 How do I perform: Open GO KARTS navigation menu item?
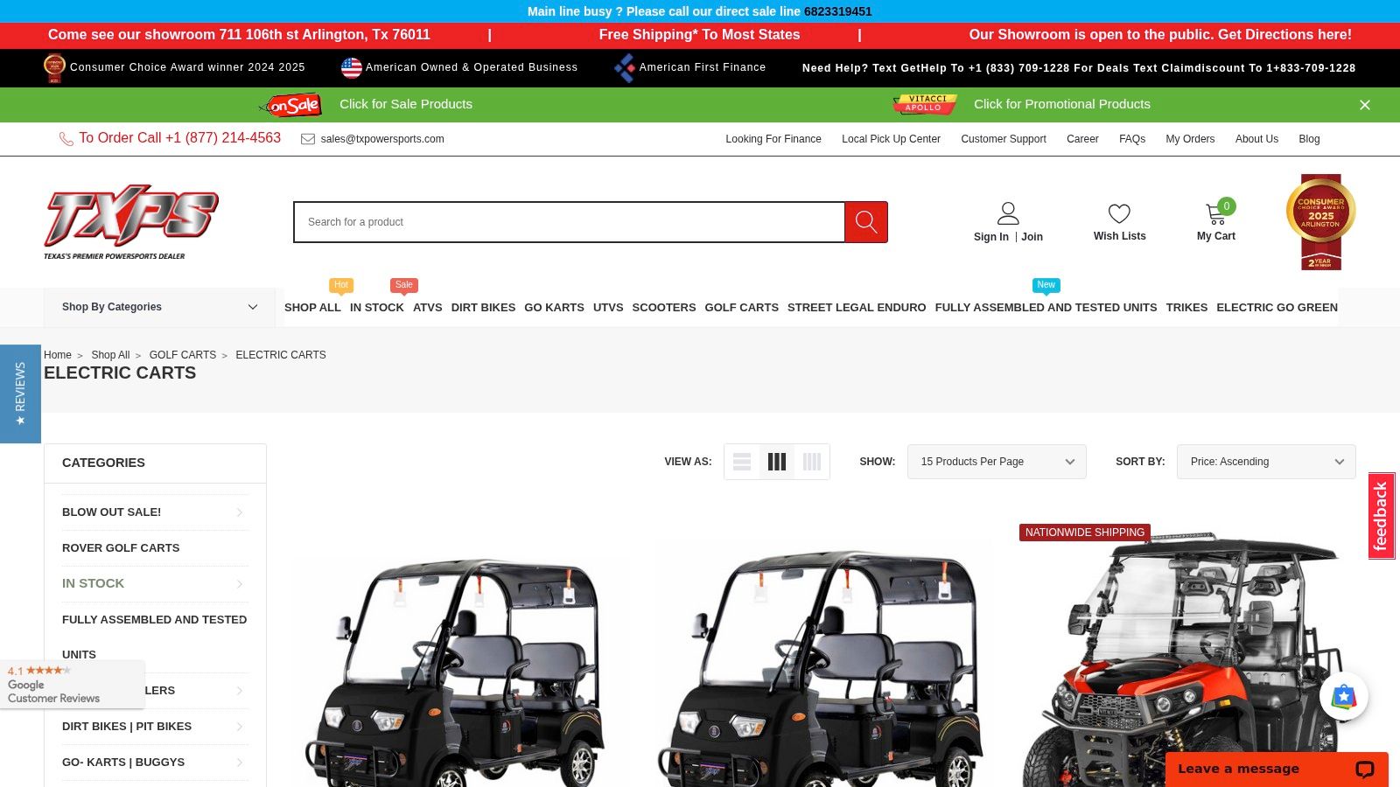click(554, 308)
